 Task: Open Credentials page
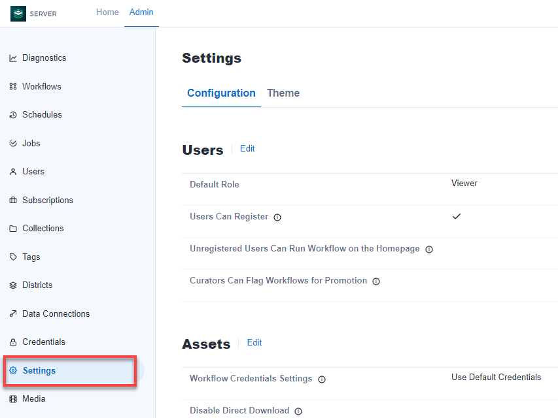[x=44, y=342]
